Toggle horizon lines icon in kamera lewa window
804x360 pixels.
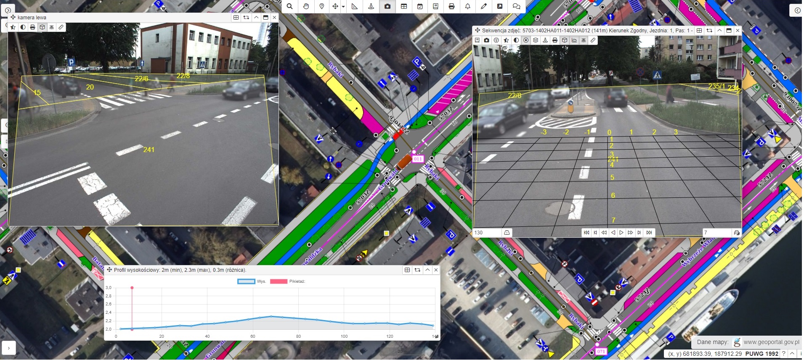[51, 27]
